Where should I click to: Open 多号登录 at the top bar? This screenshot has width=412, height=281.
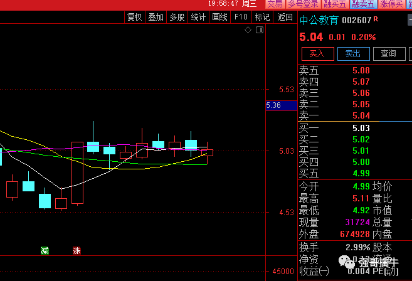coord(304,4)
